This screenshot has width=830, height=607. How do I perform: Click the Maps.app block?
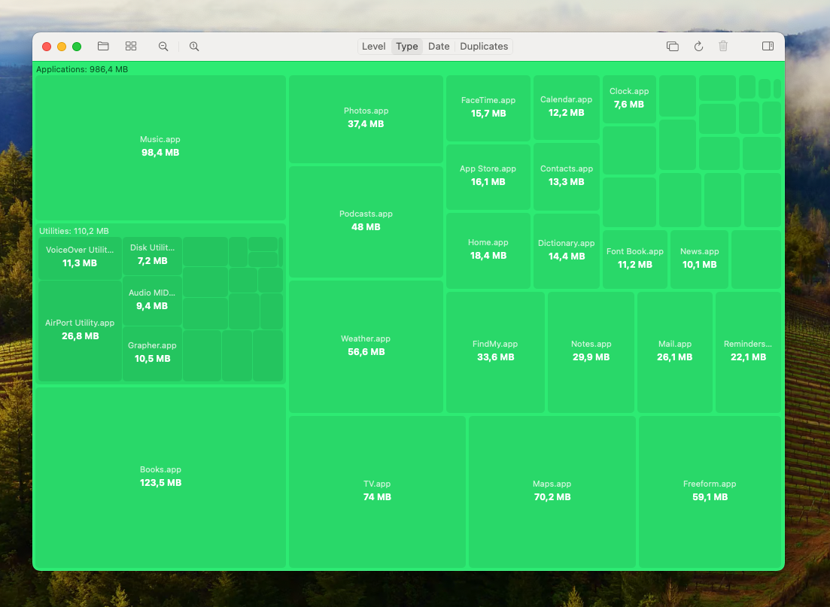pos(552,492)
